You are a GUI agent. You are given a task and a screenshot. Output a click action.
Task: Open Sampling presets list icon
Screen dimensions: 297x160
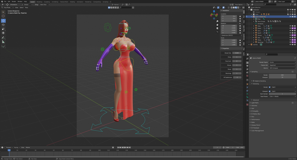293,71
